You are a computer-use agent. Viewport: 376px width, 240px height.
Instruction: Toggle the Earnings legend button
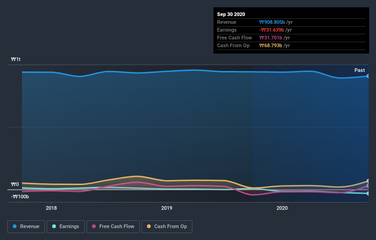65,227
